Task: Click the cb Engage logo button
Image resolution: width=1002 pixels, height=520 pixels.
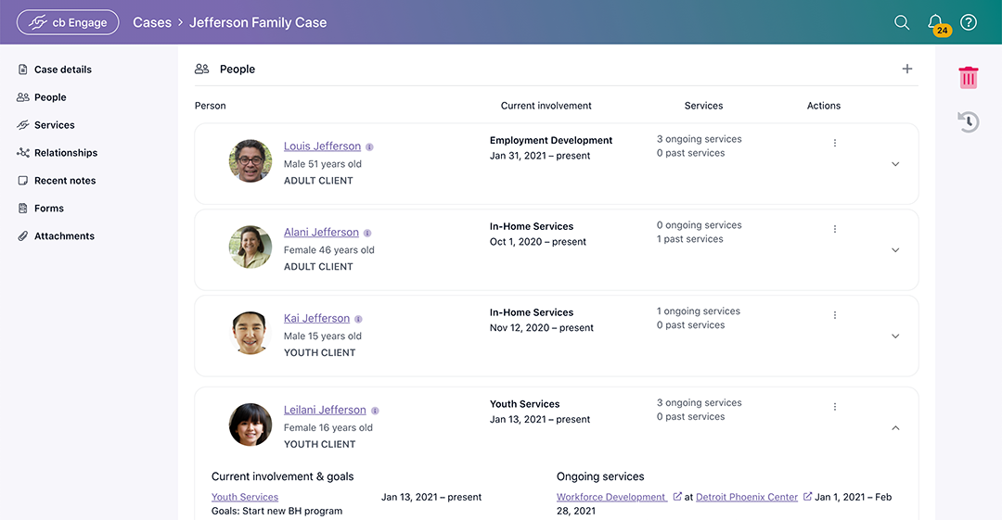Action: 68,22
